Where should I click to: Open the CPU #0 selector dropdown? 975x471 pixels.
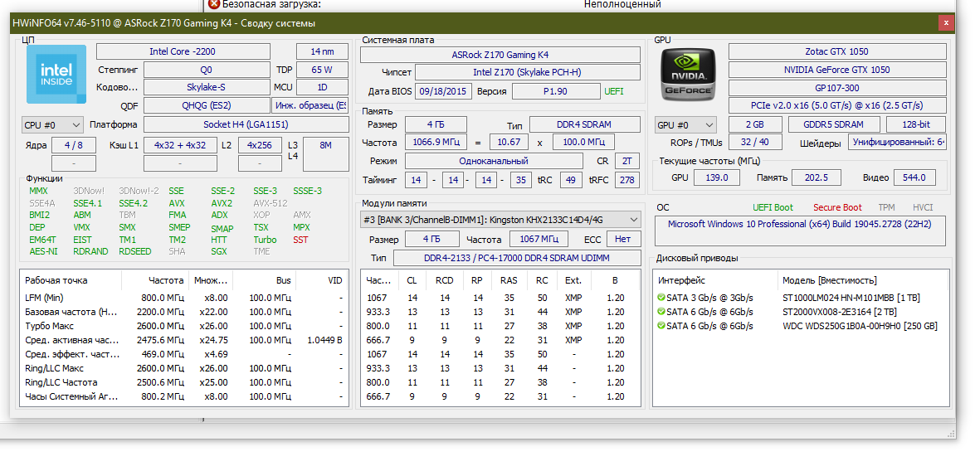pyautogui.click(x=52, y=125)
